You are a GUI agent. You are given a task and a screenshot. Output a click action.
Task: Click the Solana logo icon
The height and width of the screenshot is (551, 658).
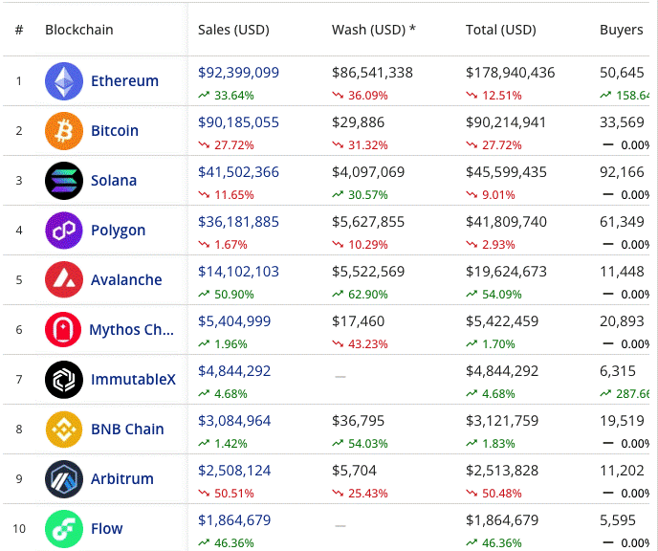pos(64,181)
